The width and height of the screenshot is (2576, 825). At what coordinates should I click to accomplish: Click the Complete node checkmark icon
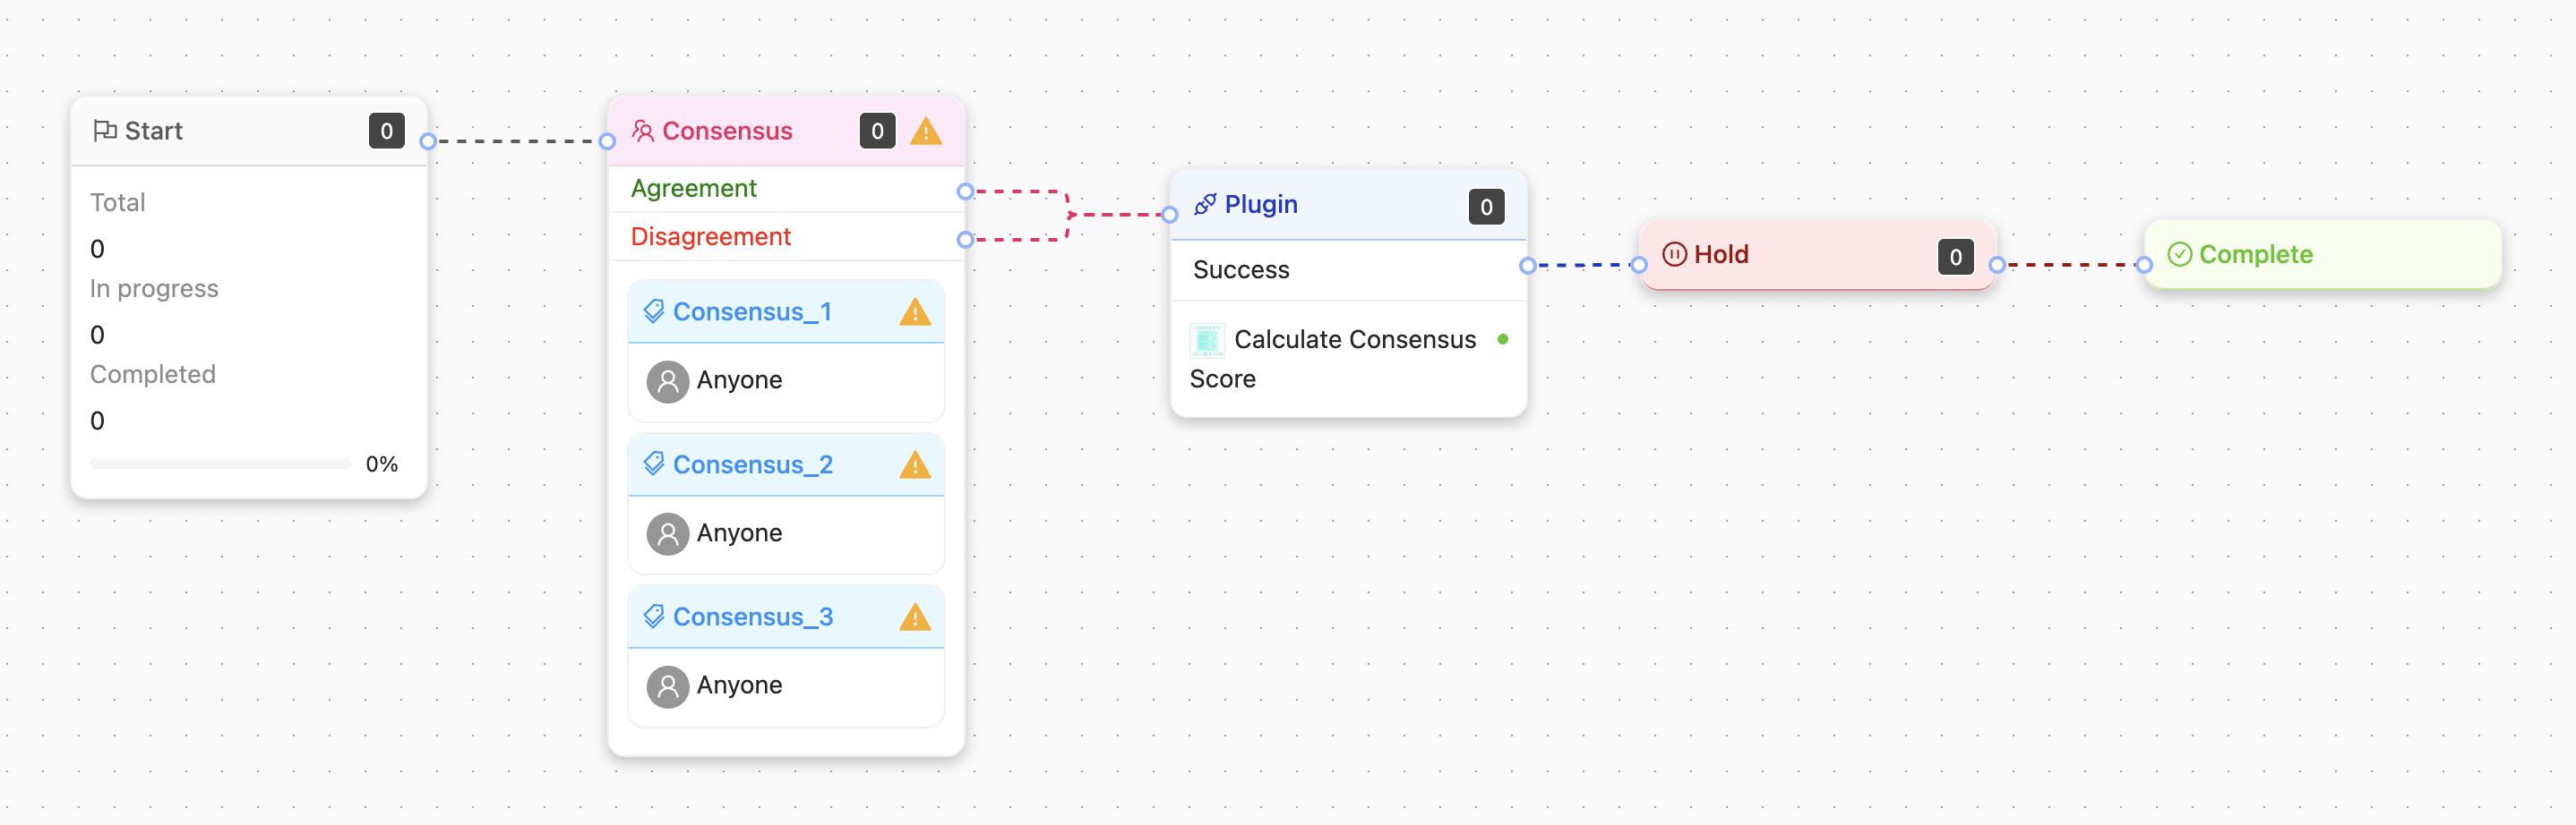click(x=2179, y=255)
